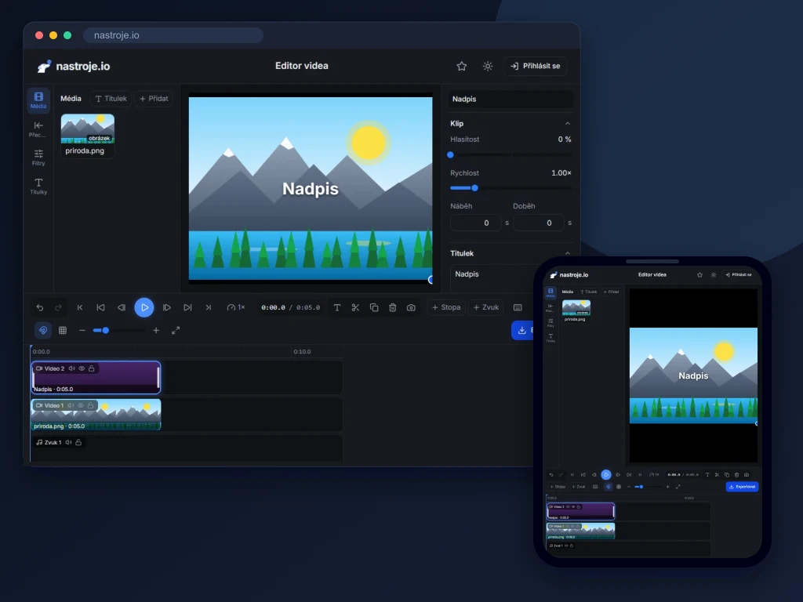Select the Nadpis text overlay in desktop preview
This screenshot has height=602, width=803.
(x=311, y=189)
